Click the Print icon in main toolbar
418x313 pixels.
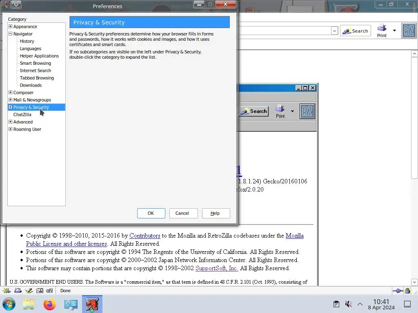[x=382, y=31]
